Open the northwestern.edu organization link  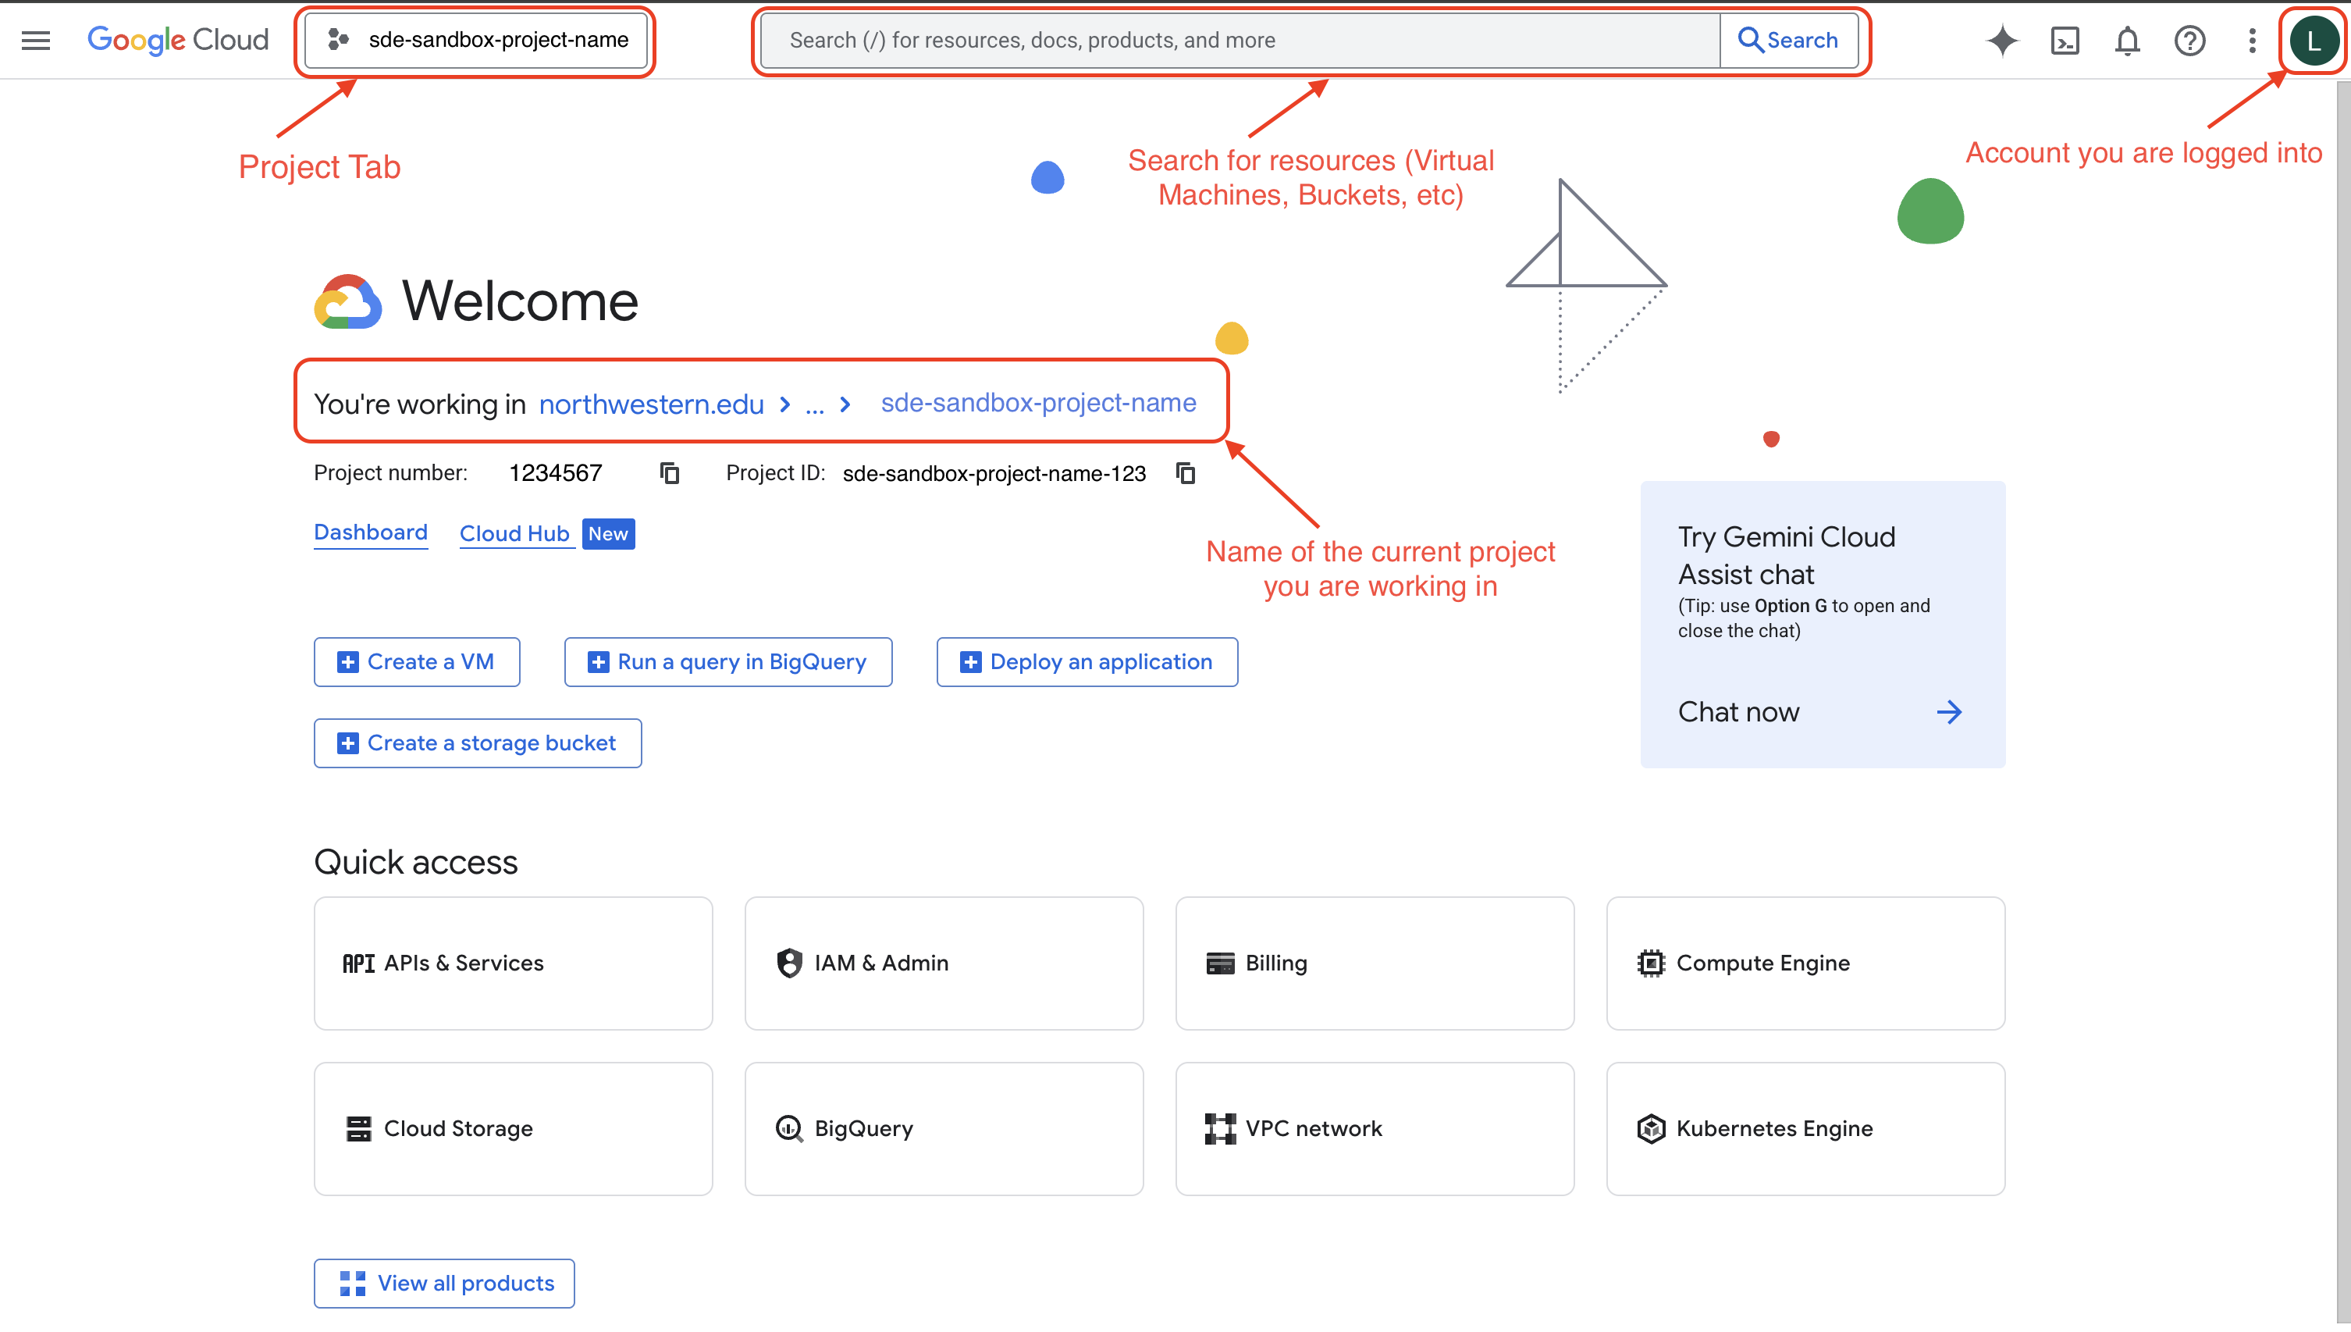point(651,404)
